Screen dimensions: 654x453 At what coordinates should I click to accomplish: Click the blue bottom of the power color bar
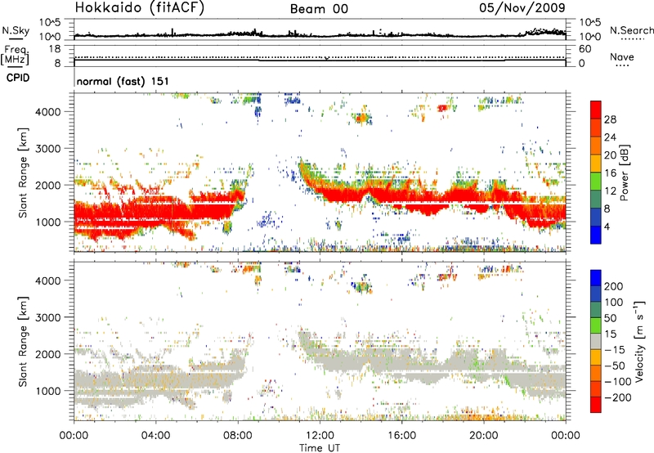tap(596, 235)
